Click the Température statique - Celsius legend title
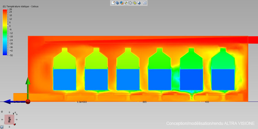Screen dimensions: 258x129 21,7
